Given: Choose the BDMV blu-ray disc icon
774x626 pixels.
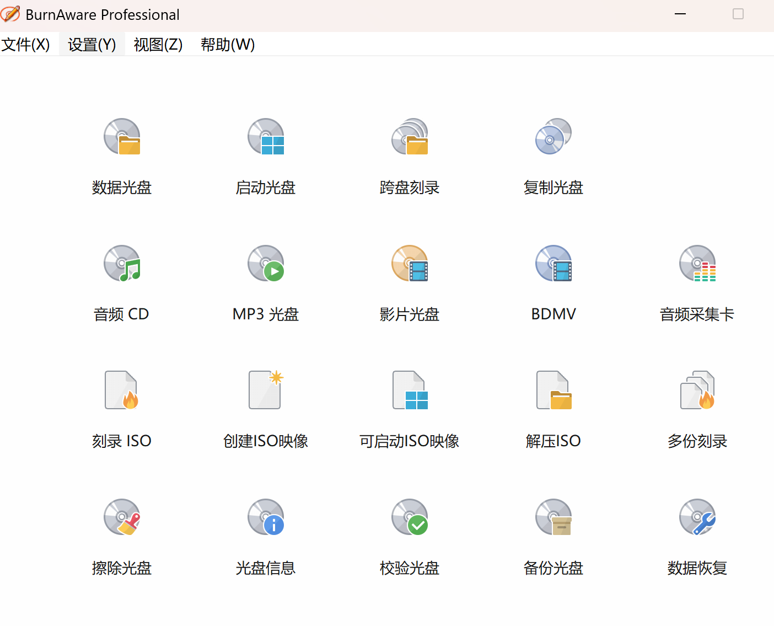Looking at the screenshot, I should click(x=553, y=263).
